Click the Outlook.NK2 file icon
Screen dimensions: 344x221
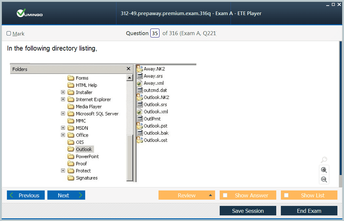tap(140, 97)
